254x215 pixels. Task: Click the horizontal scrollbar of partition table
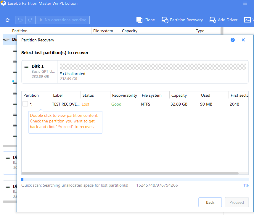[130, 173]
